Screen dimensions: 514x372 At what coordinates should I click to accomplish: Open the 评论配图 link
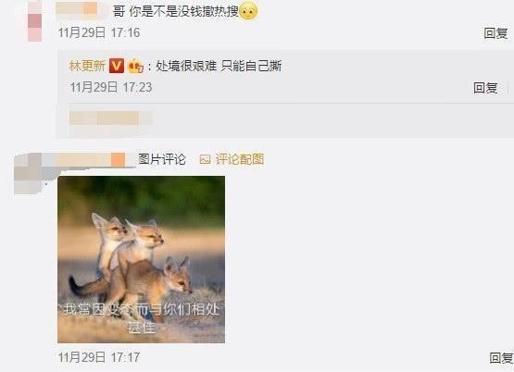pyautogui.click(x=239, y=159)
